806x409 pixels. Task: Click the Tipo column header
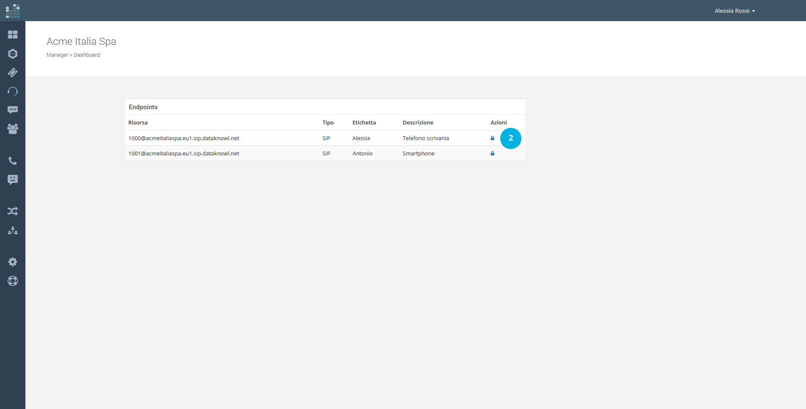(328, 123)
